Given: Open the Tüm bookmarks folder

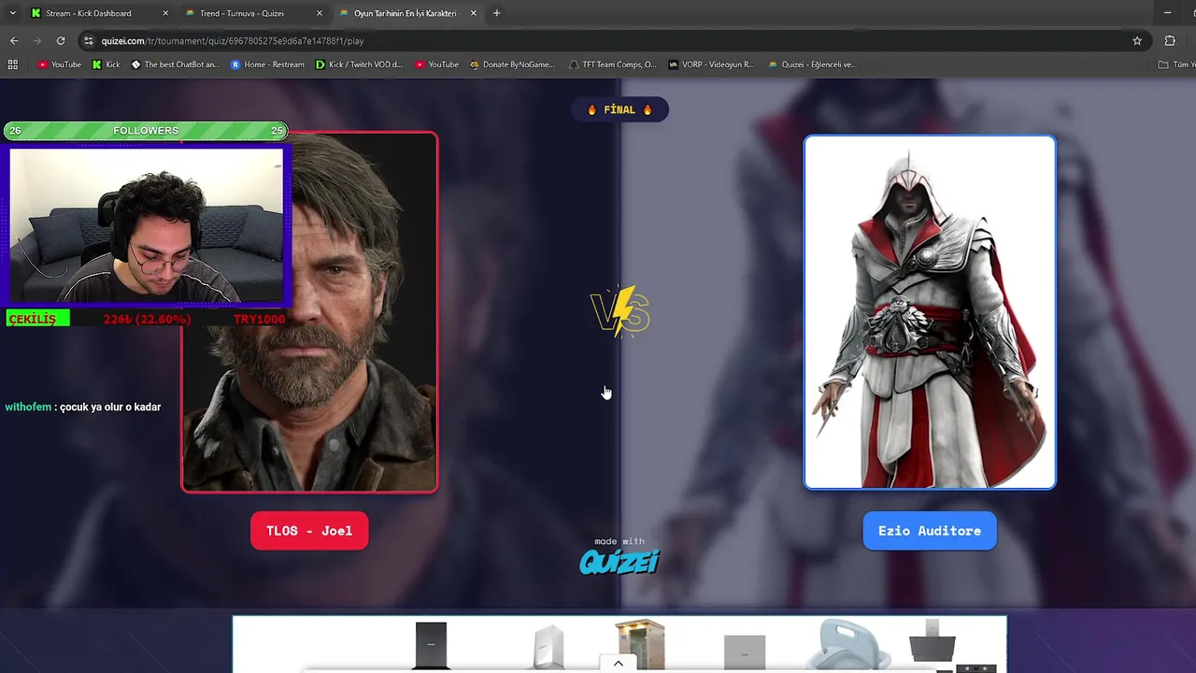Looking at the screenshot, I should click(x=1175, y=64).
